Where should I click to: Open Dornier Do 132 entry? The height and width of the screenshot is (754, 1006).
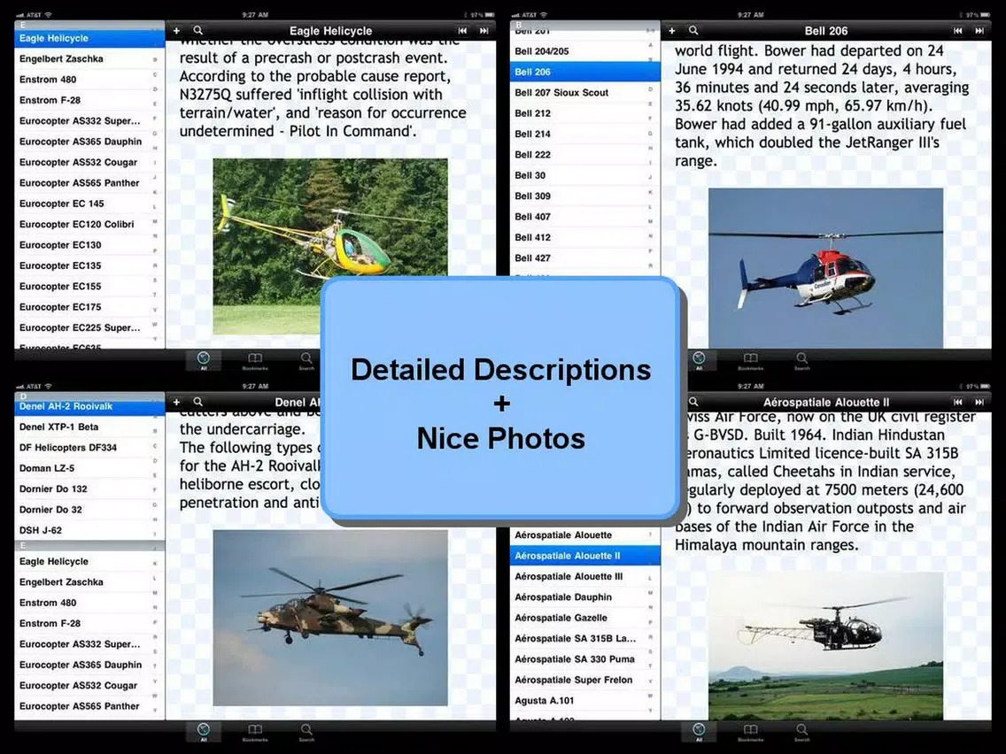[x=89, y=489]
